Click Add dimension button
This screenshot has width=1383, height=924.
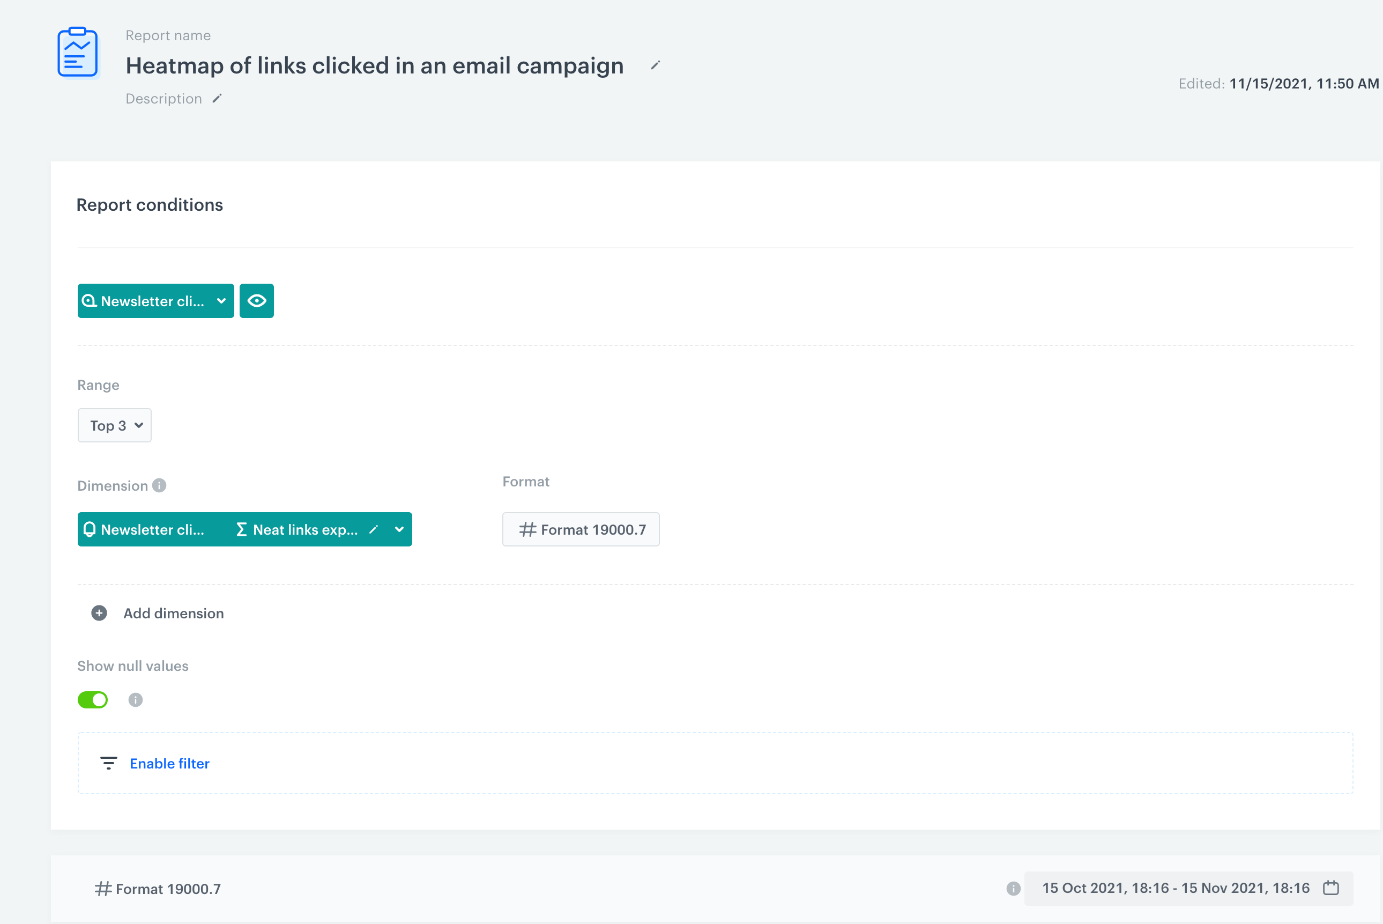click(173, 613)
